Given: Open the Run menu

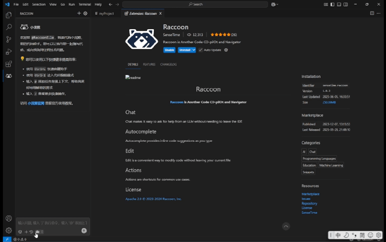Looking at the screenshot, I should coord(72,4).
